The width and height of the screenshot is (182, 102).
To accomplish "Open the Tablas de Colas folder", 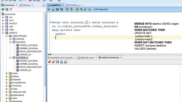I will click(19, 92).
